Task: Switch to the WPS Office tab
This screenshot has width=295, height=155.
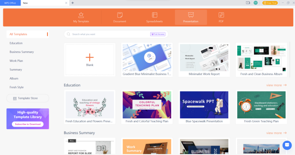Action: coord(10,3)
